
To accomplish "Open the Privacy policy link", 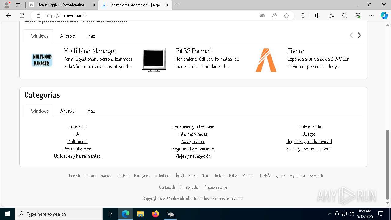I will coord(190,187).
